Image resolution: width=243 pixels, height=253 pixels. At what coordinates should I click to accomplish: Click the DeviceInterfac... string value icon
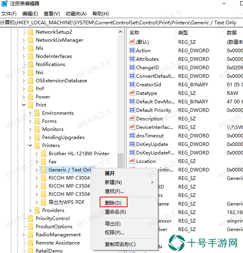132,127
